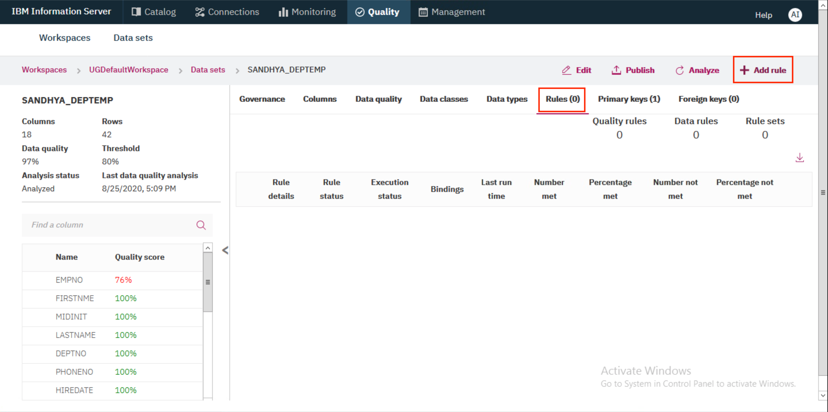
Task: Open the Help link
Action: click(x=763, y=15)
